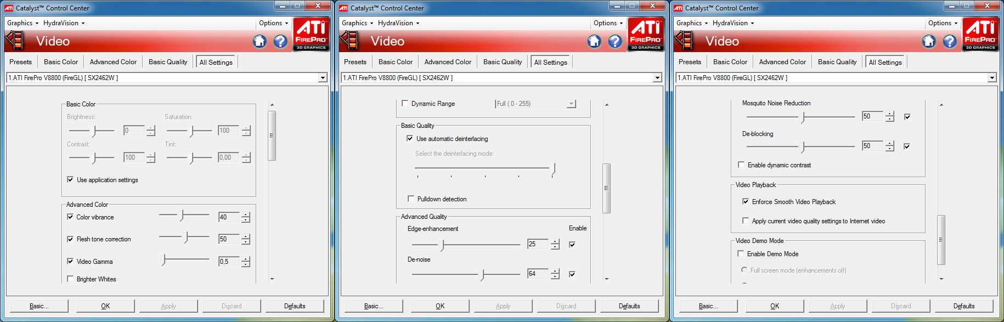Click Video Gamma value field
The width and height of the screenshot is (1004, 322).
pyautogui.click(x=229, y=261)
